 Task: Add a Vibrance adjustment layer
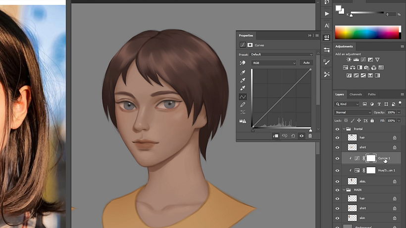coord(377,60)
